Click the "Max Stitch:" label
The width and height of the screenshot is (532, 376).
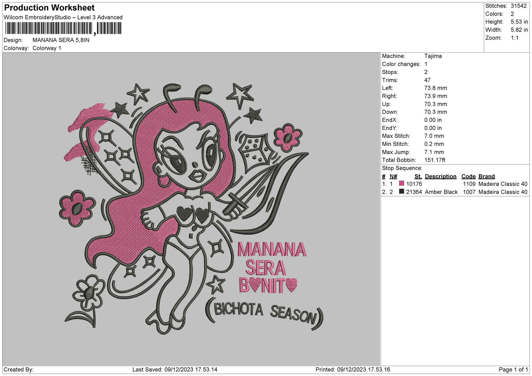[396, 136]
